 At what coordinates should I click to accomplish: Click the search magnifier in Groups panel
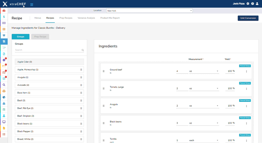pyautogui.click(x=83, y=50)
